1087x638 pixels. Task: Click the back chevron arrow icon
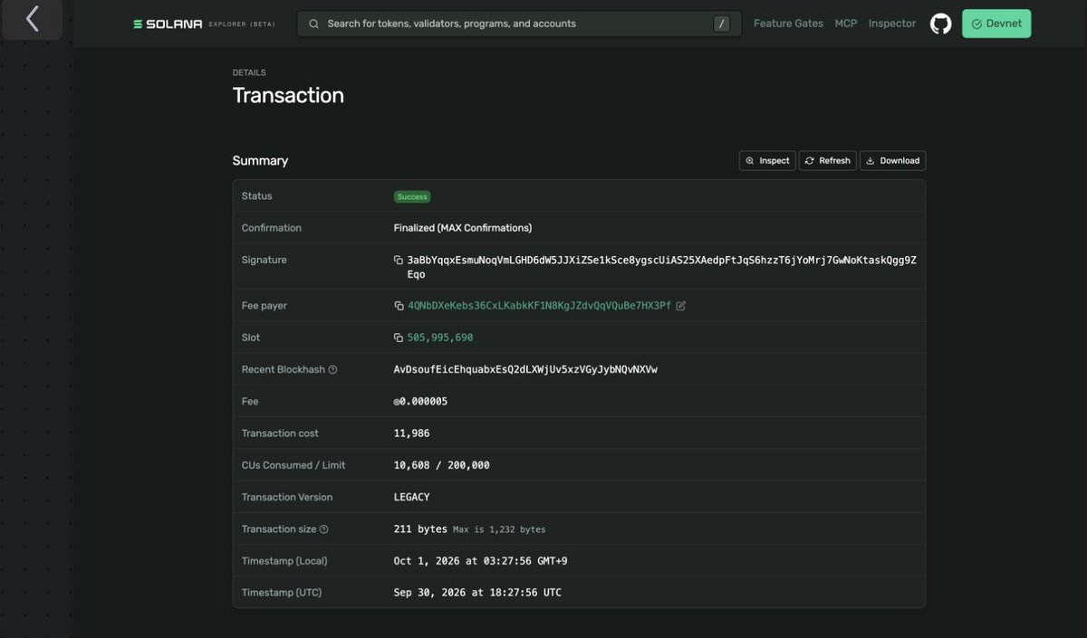(x=33, y=19)
